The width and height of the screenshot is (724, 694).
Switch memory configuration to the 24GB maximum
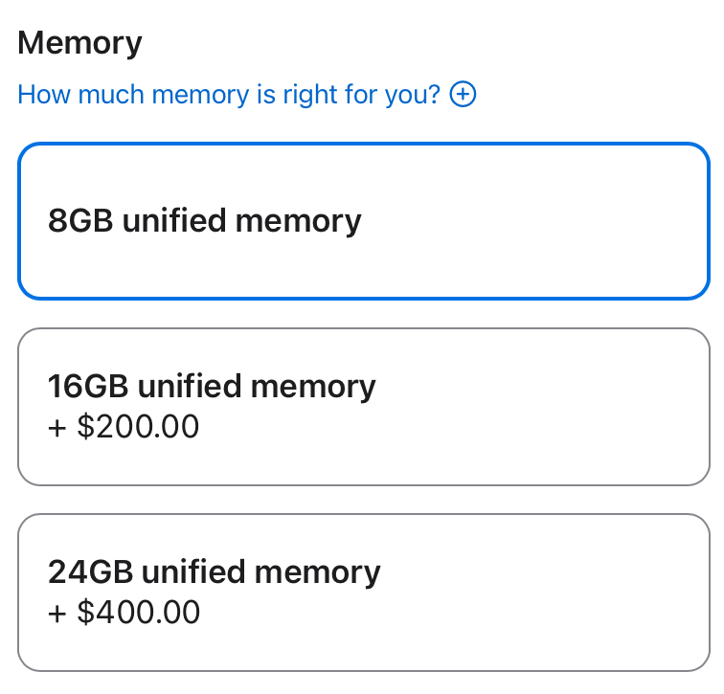click(363, 593)
